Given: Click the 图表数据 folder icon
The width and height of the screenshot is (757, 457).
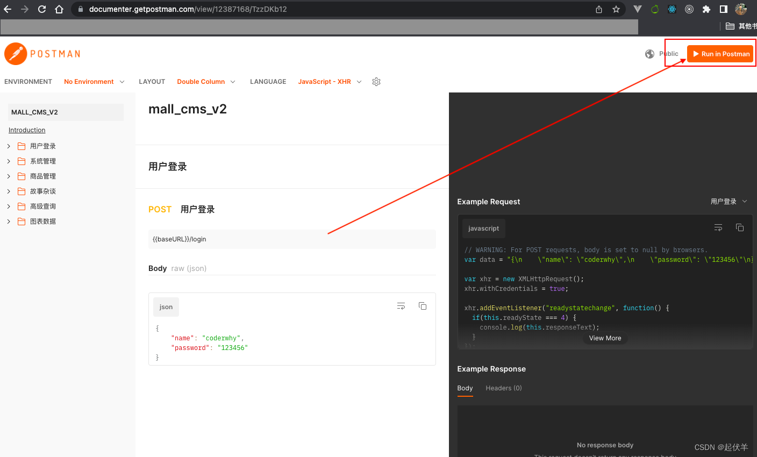Looking at the screenshot, I should tap(22, 222).
